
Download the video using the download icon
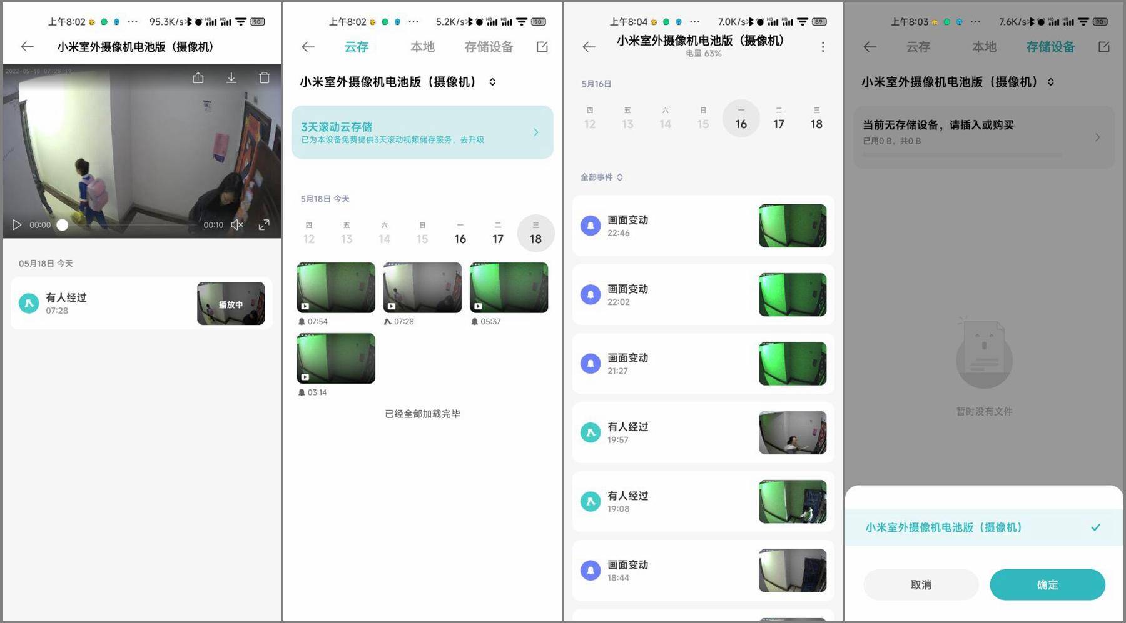(x=231, y=78)
